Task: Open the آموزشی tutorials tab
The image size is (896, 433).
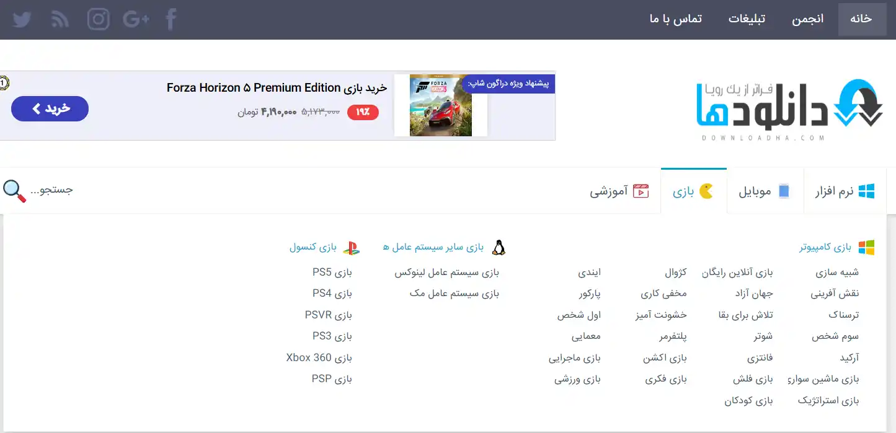Action: 619,191
